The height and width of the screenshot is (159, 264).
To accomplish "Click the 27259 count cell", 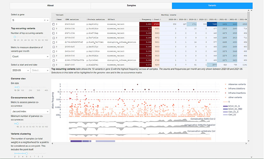I will [x=156, y=24].
